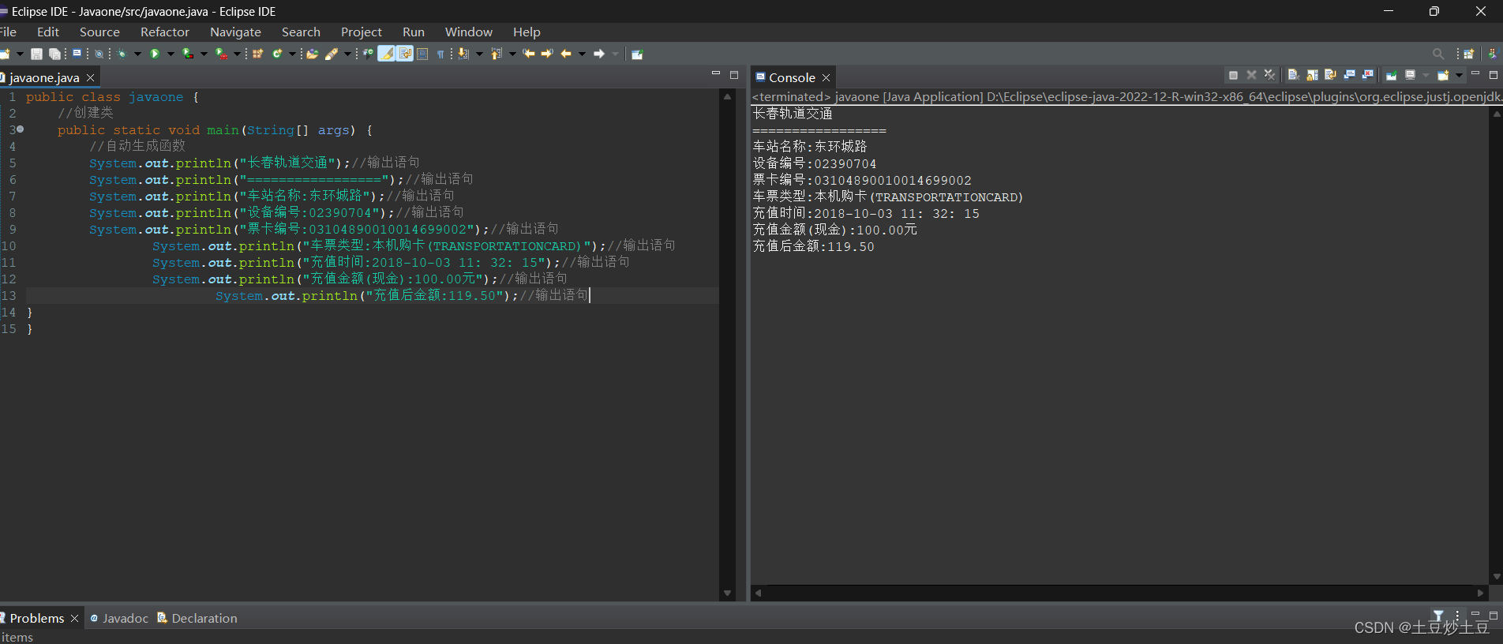1503x644 pixels.
Task: Collapse the main method at line 3
Action: coord(21,129)
